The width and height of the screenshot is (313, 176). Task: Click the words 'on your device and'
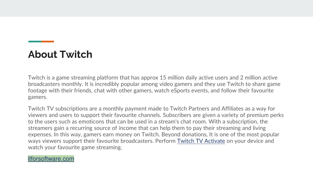250,141
